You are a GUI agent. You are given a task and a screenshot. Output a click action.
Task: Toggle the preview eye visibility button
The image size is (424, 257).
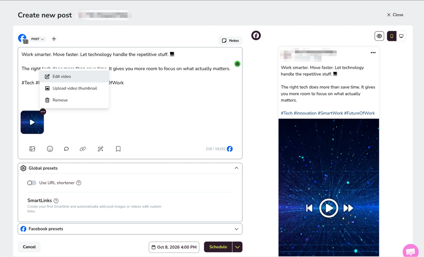[x=379, y=36]
